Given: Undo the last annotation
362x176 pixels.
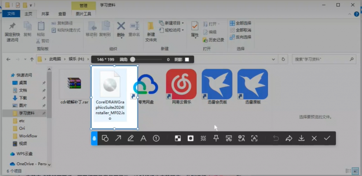Looking at the screenshot, I should coord(276,138).
